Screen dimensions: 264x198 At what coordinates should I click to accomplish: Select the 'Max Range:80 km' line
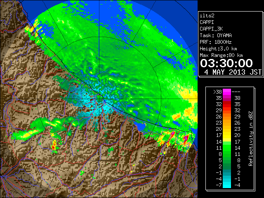(x=221, y=55)
